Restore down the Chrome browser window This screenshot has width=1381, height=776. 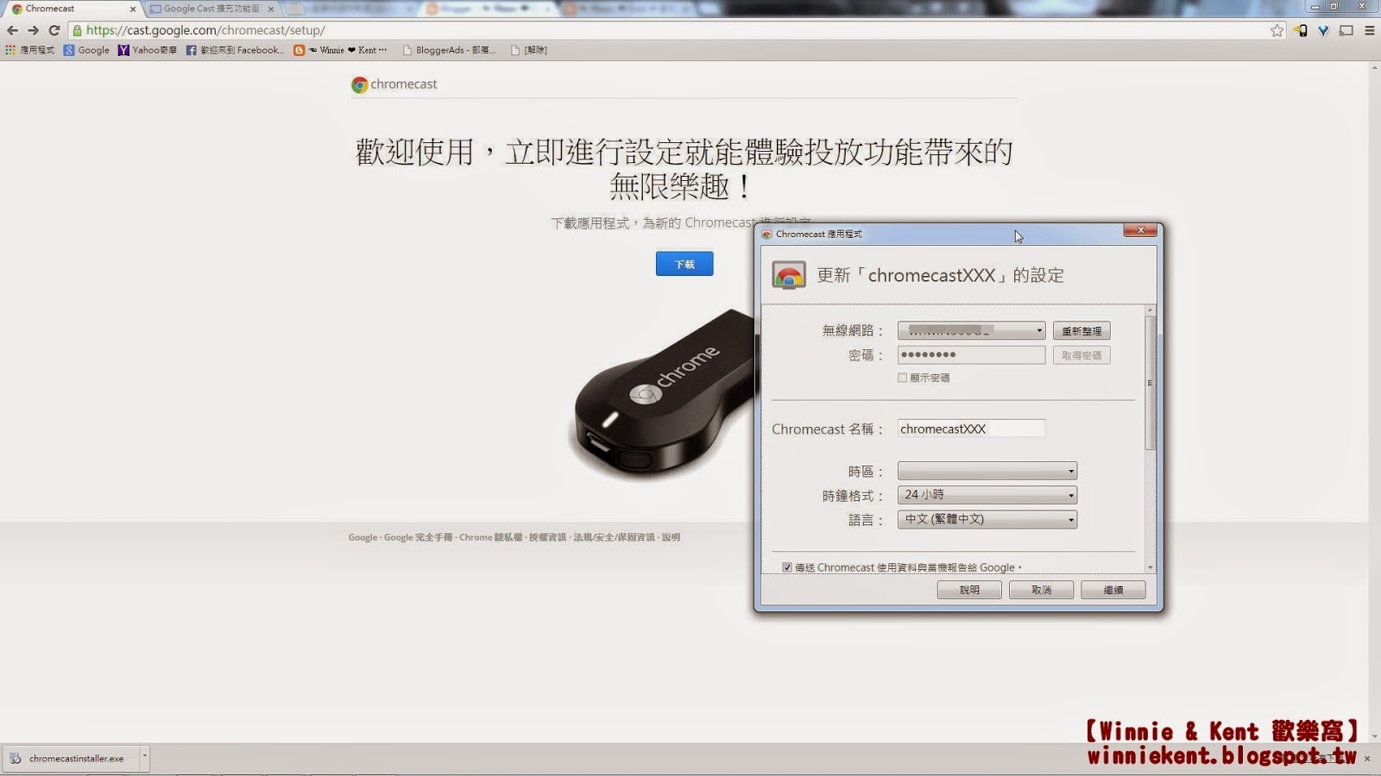[x=1334, y=6]
